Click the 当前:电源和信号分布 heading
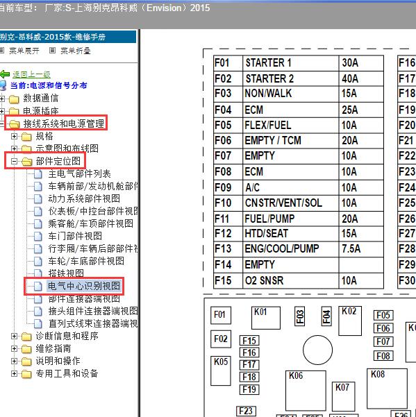416x417 pixels. pyautogui.click(x=49, y=85)
